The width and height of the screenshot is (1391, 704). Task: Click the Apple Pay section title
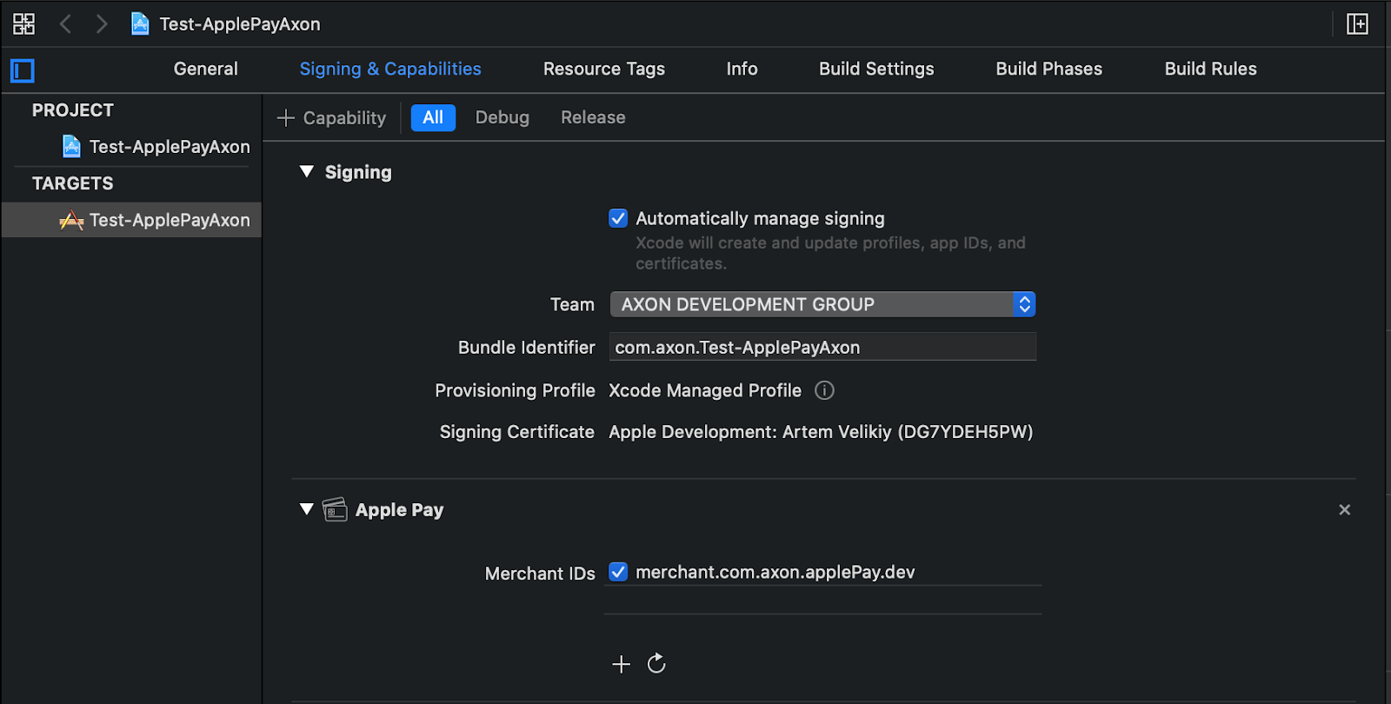coord(399,509)
